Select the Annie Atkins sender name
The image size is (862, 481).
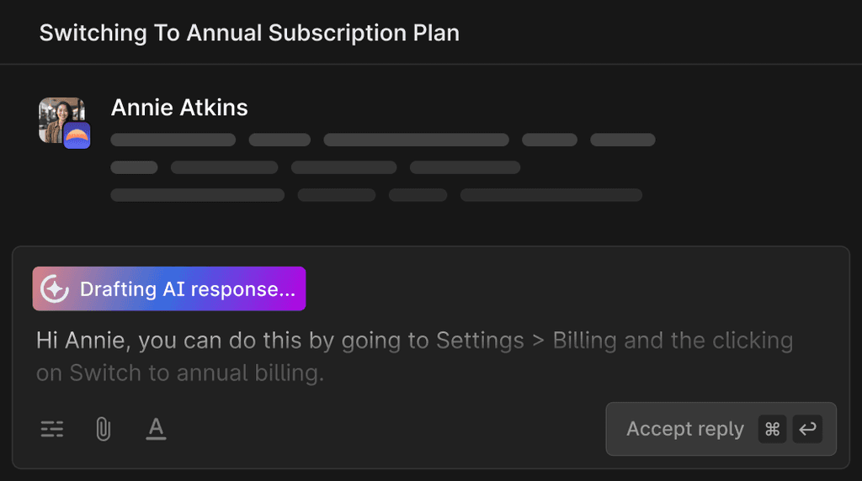[179, 108]
